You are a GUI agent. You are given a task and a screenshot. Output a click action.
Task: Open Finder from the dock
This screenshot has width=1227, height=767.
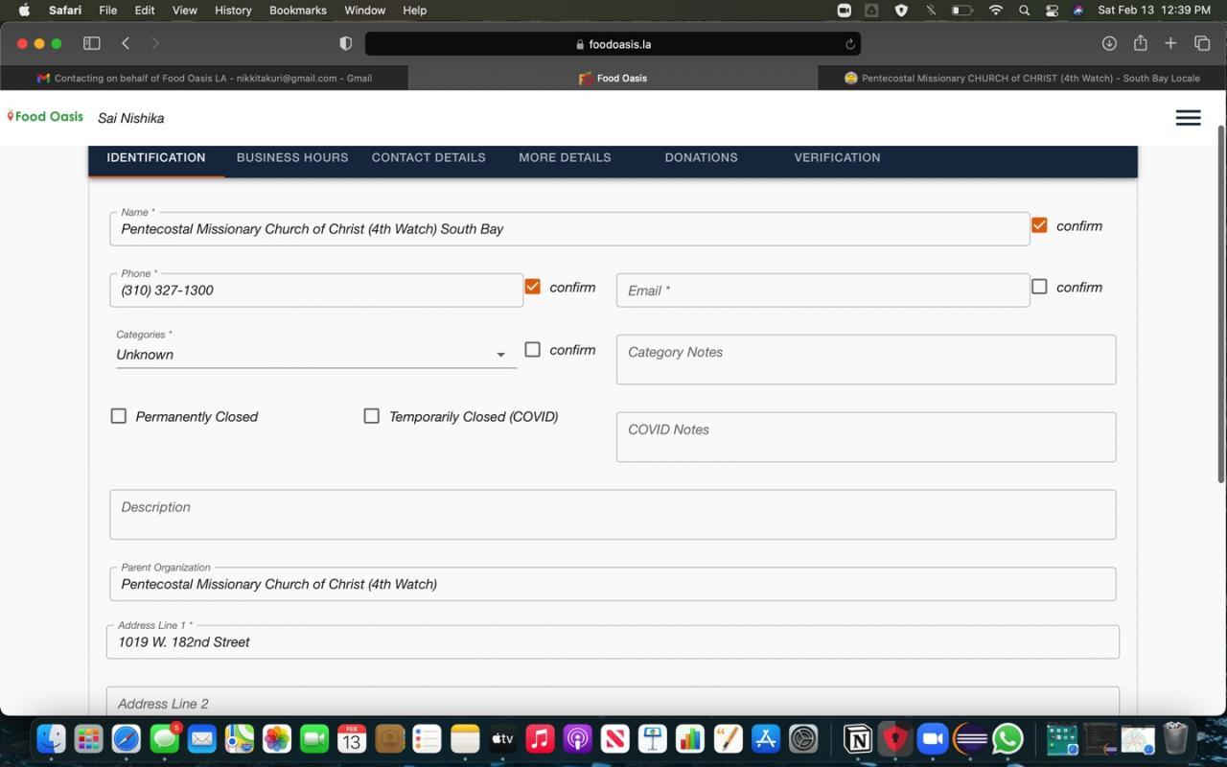tap(52, 738)
